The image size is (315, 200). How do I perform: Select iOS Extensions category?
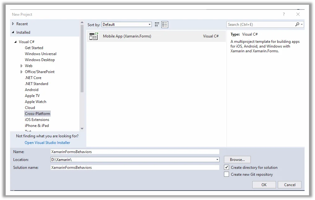[37, 120]
